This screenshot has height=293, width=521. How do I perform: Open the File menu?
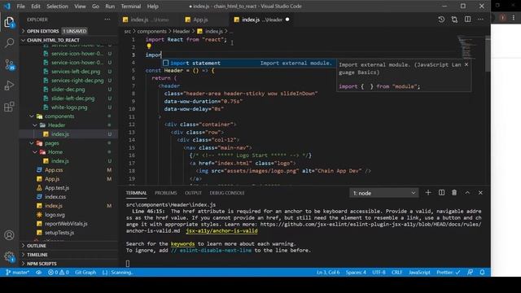pyautogui.click(x=20, y=7)
